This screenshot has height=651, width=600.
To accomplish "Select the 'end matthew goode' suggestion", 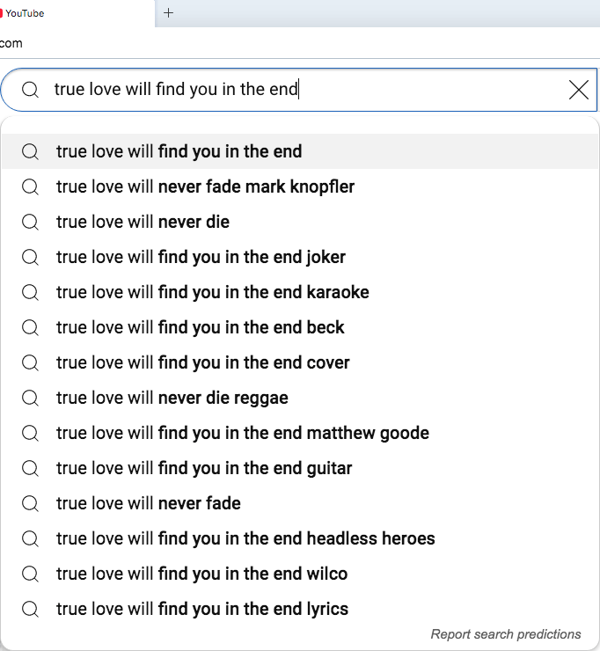I will tap(242, 433).
